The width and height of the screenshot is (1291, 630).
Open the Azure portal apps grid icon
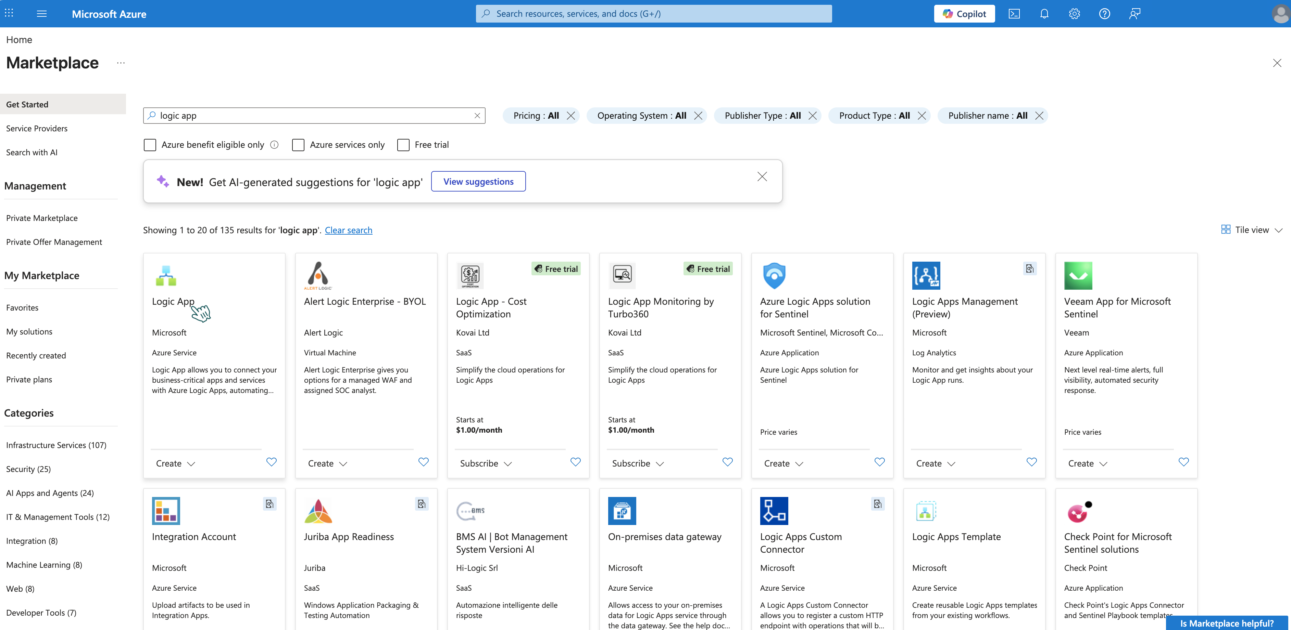pyautogui.click(x=9, y=14)
